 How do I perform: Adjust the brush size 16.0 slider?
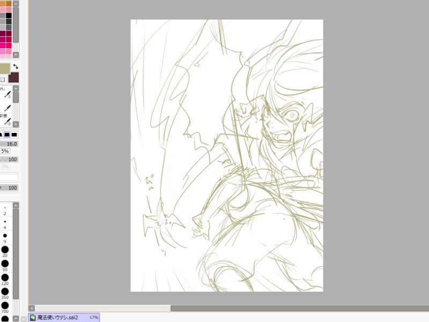click(x=9, y=144)
